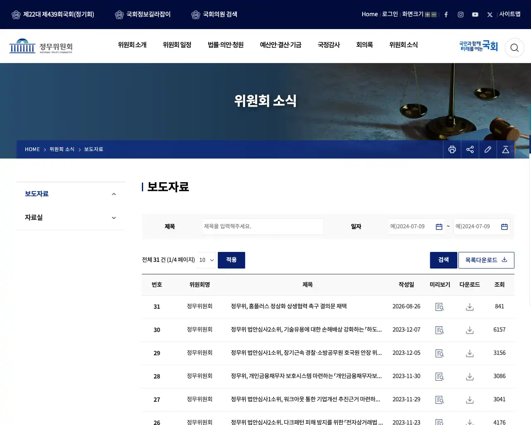The height and width of the screenshot is (425, 531).
Task: Open the 국정감사 menu
Action: (x=329, y=45)
